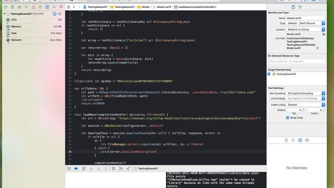Open the Breakpoint navigator icon
Viewport: 334px width, 188px height.
click(54, 7)
